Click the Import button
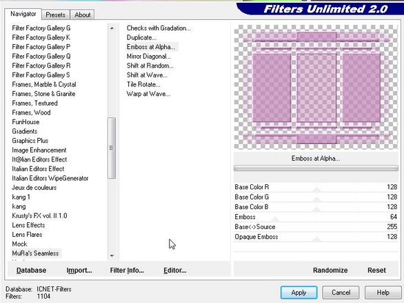 pos(79,271)
